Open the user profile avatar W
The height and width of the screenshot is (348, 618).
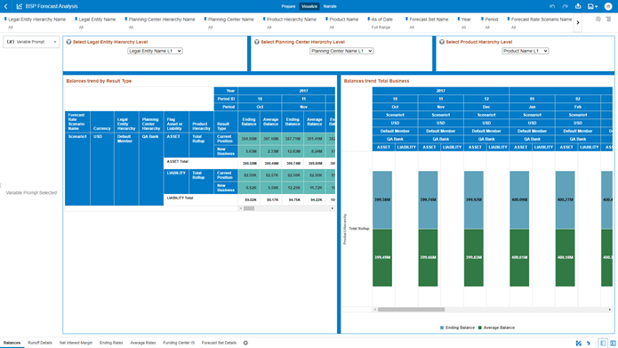(x=608, y=6)
